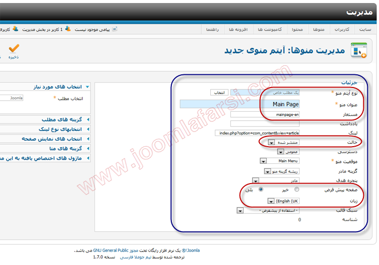This screenshot has height=265, width=379.
Task: Click the یادداشت note field
Action: (265, 123)
